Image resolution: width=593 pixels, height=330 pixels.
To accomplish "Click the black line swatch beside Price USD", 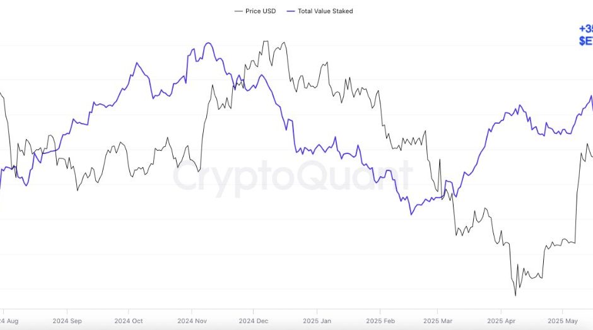I will pos(238,11).
